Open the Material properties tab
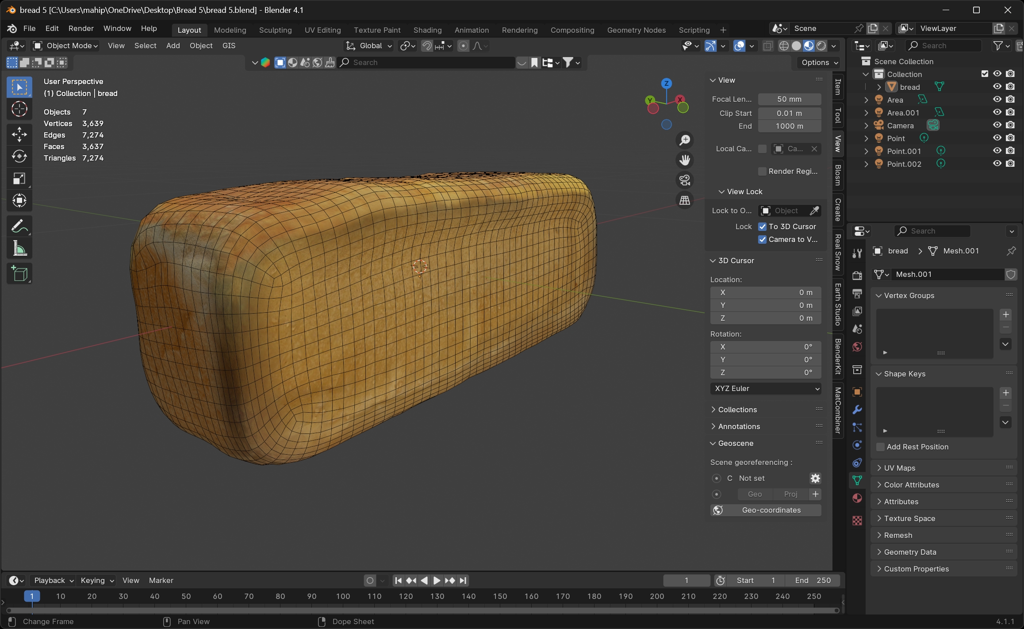The image size is (1024, 629). coord(857,498)
